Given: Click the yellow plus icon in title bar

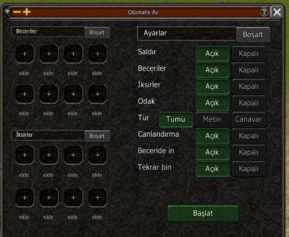Looking at the screenshot, I should point(27,12).
